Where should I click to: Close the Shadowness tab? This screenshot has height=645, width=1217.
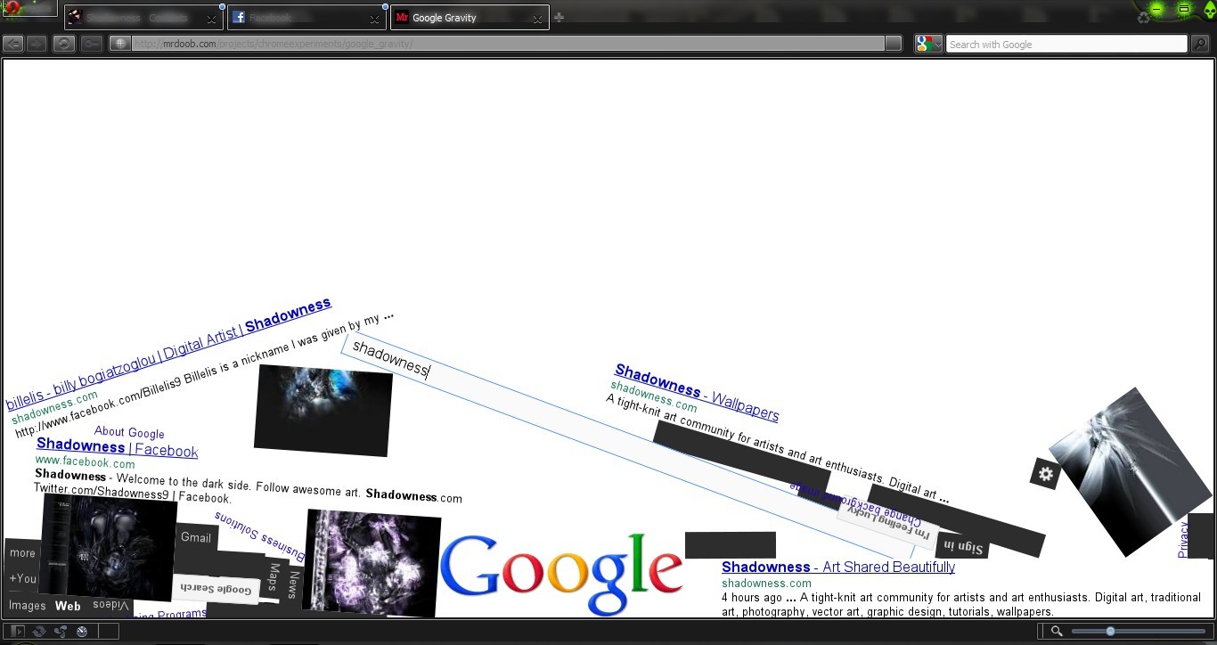coord(212,19)
